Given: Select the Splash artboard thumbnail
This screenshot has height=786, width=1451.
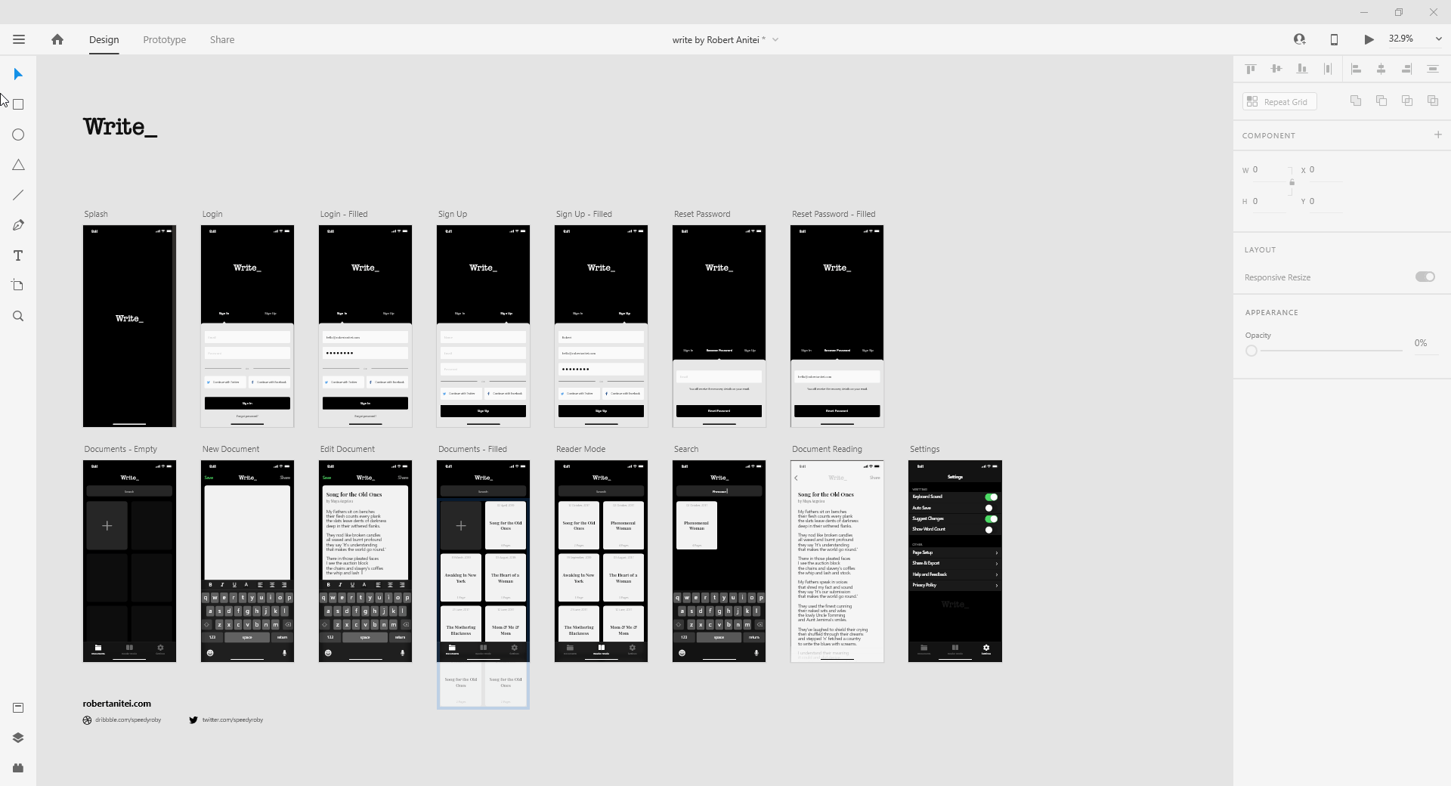Looking at the screenshot, I should 128,326.
